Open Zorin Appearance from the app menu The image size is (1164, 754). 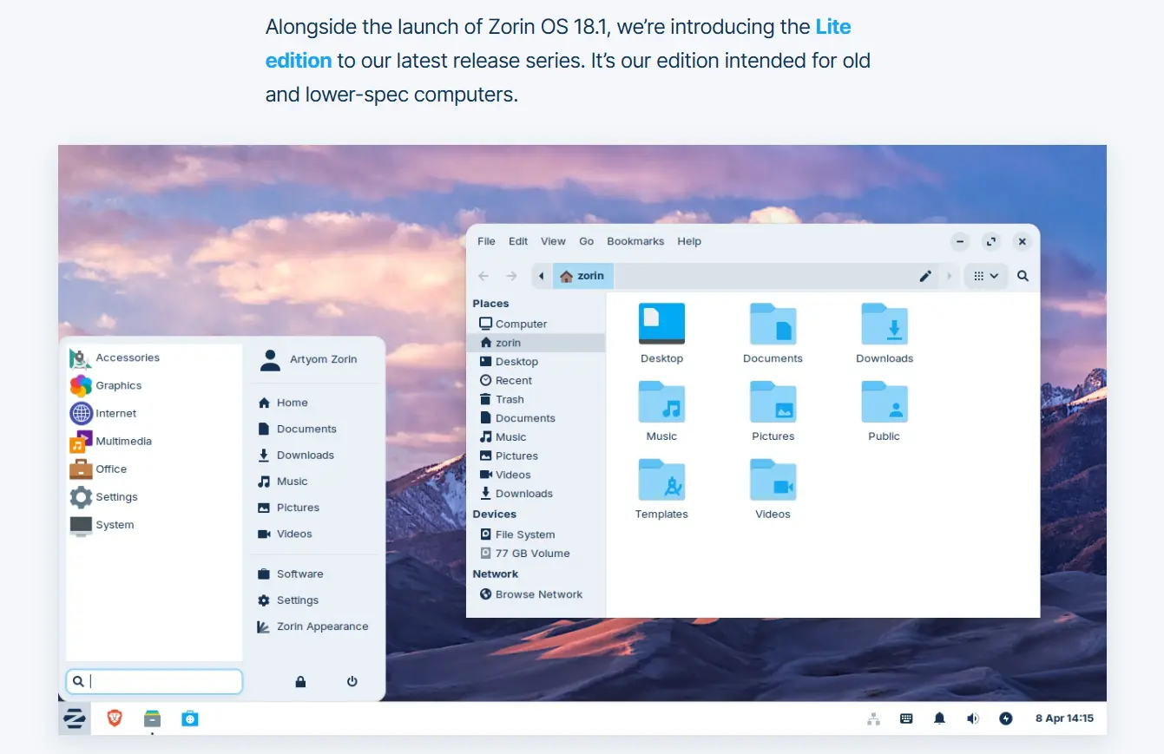312,626
